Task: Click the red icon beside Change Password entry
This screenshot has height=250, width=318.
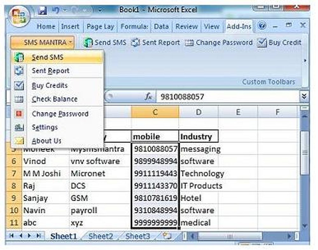Action: pos(19,114)
